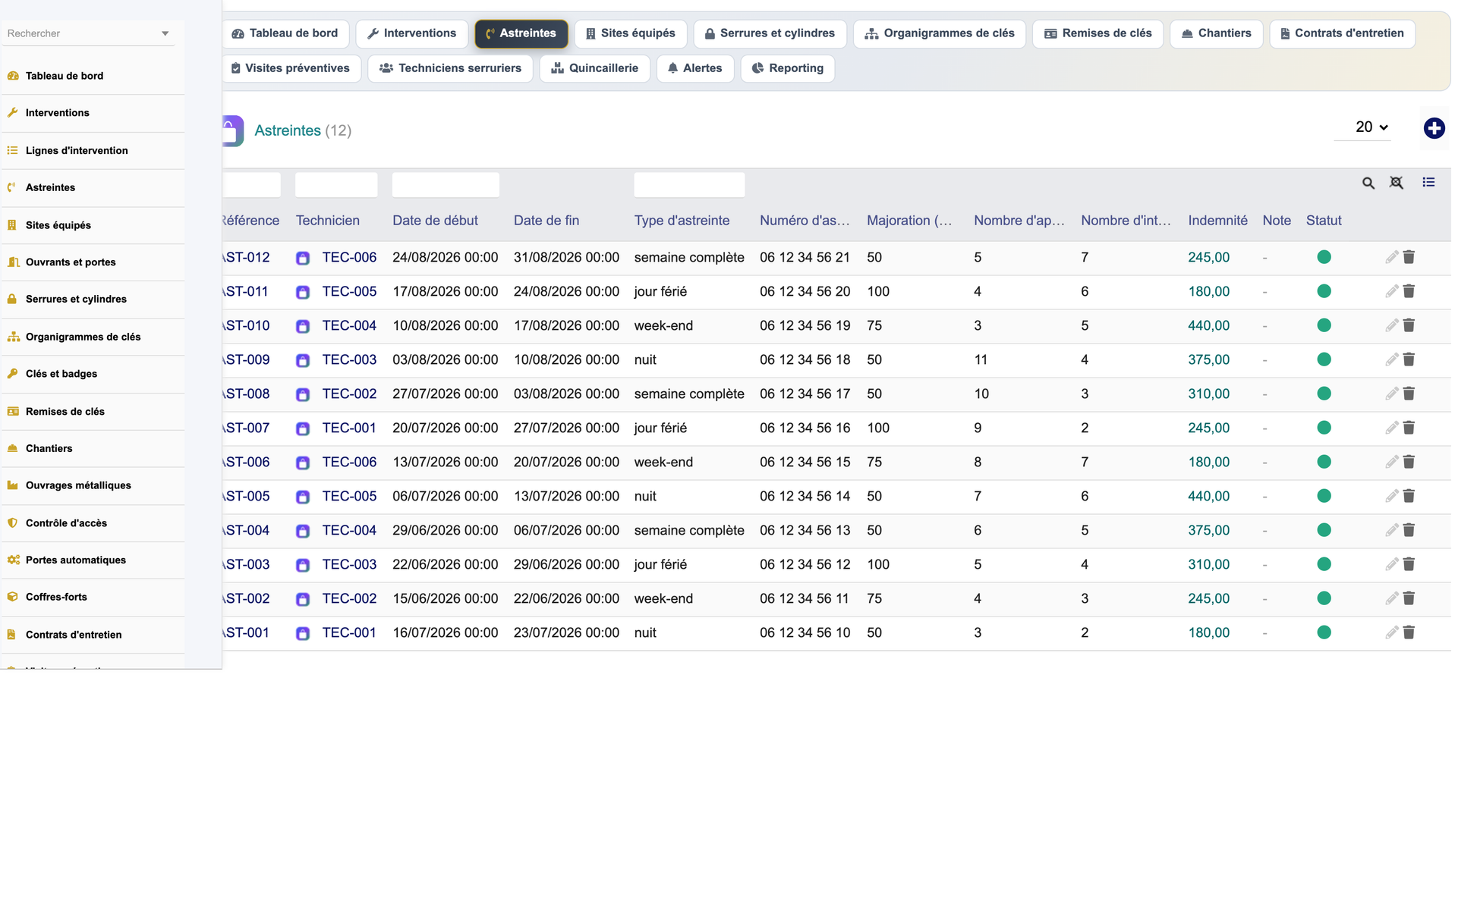Viewport: 1477px width, 913px height.
Task: Open the Alertes tab
Action: click(x=694, y=68)
